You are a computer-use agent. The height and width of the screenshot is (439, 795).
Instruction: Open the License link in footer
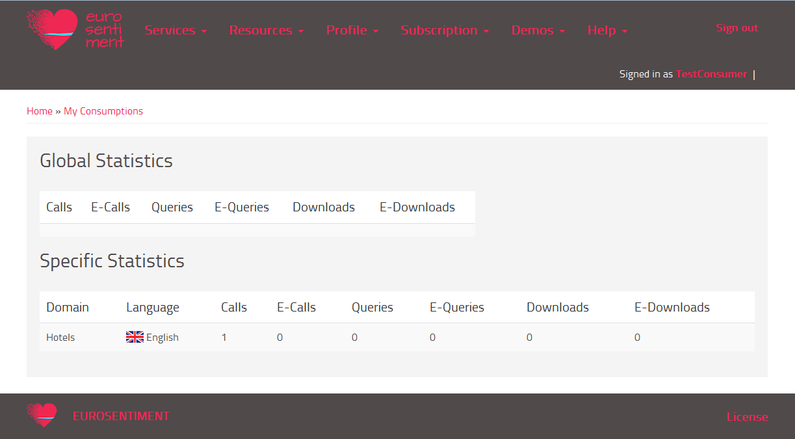(747, 417)
